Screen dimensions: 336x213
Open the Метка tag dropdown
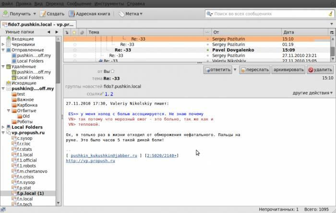[x=131, y=14]
